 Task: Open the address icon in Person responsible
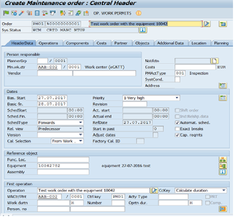(x=222, y=86)
